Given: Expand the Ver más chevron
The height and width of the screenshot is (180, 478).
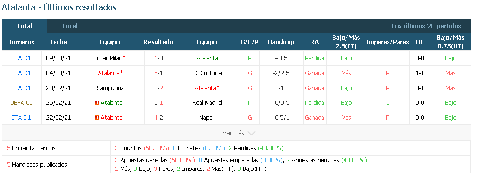Looking at the screenshot, I should (251, 133).
